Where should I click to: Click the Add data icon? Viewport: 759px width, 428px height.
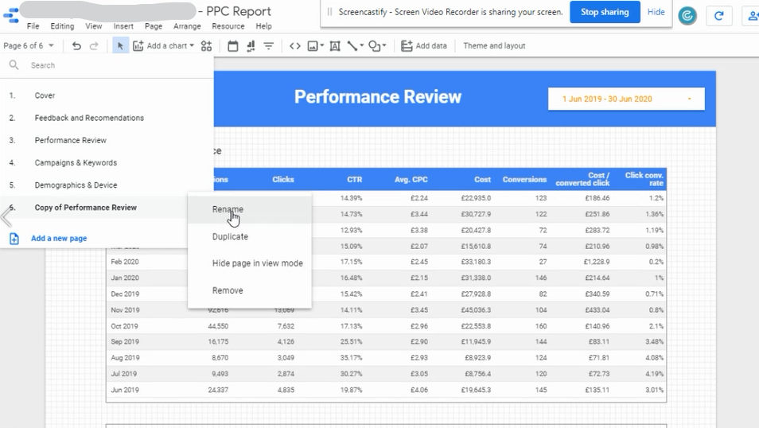(407, 45)
